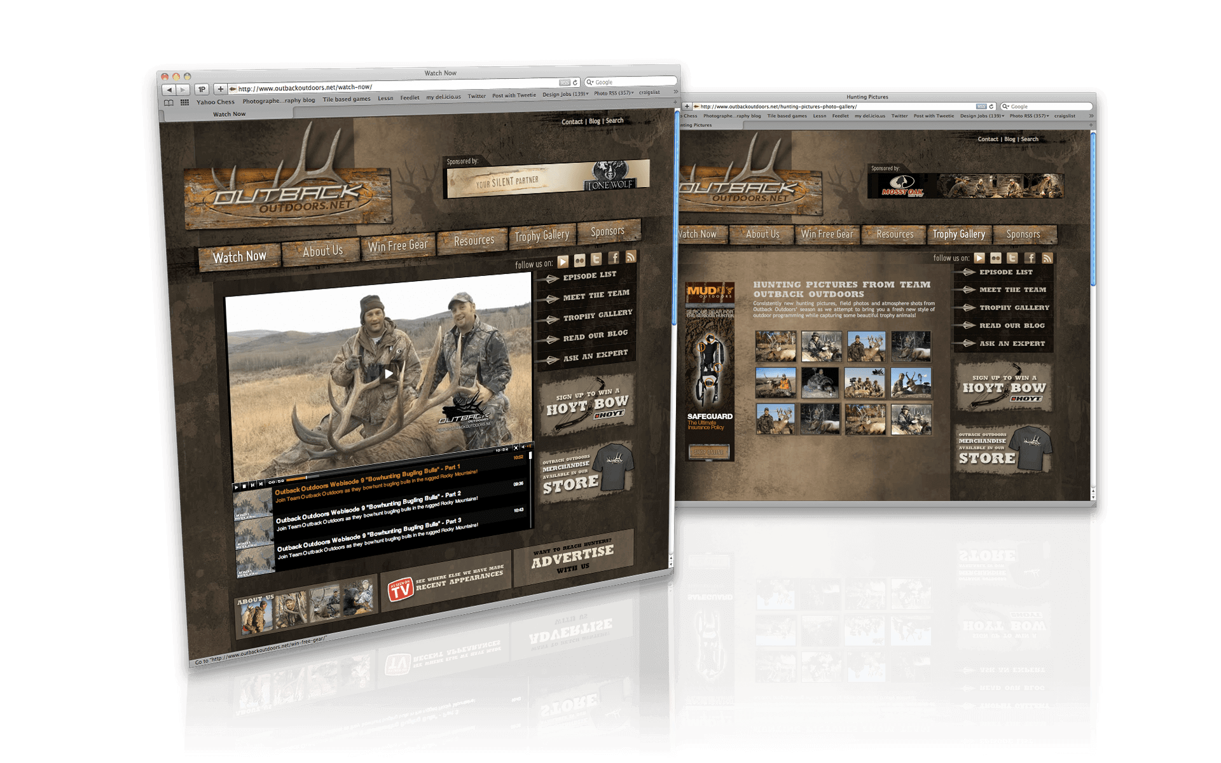Open Resources tab in front window
This screenshot has height=763, width=1221.
coord(474,240)
